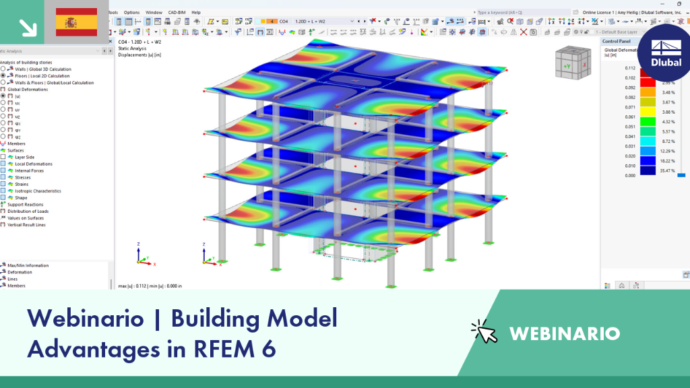Select Distribution of Loads tree item

(28, 211)
